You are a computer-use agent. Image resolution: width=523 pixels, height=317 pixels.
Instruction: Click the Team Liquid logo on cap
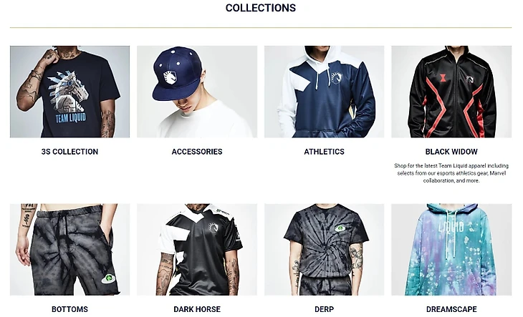pos(170,77)
